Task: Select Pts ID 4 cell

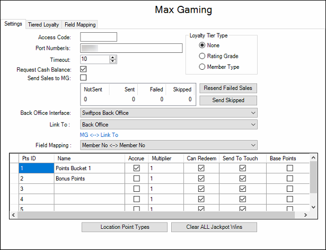Action: [37, 199]
